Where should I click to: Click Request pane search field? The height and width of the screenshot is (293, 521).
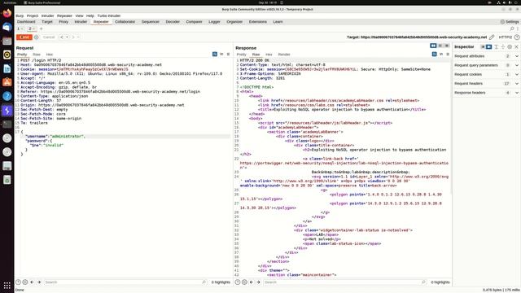(x=125, y=282)
